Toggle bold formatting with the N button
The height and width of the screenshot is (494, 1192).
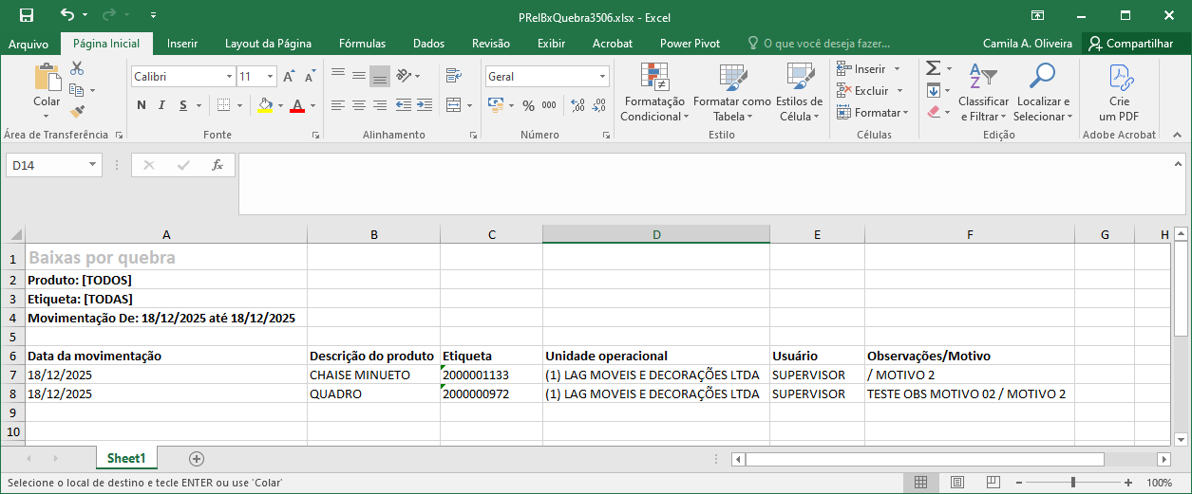click(142, 105)
